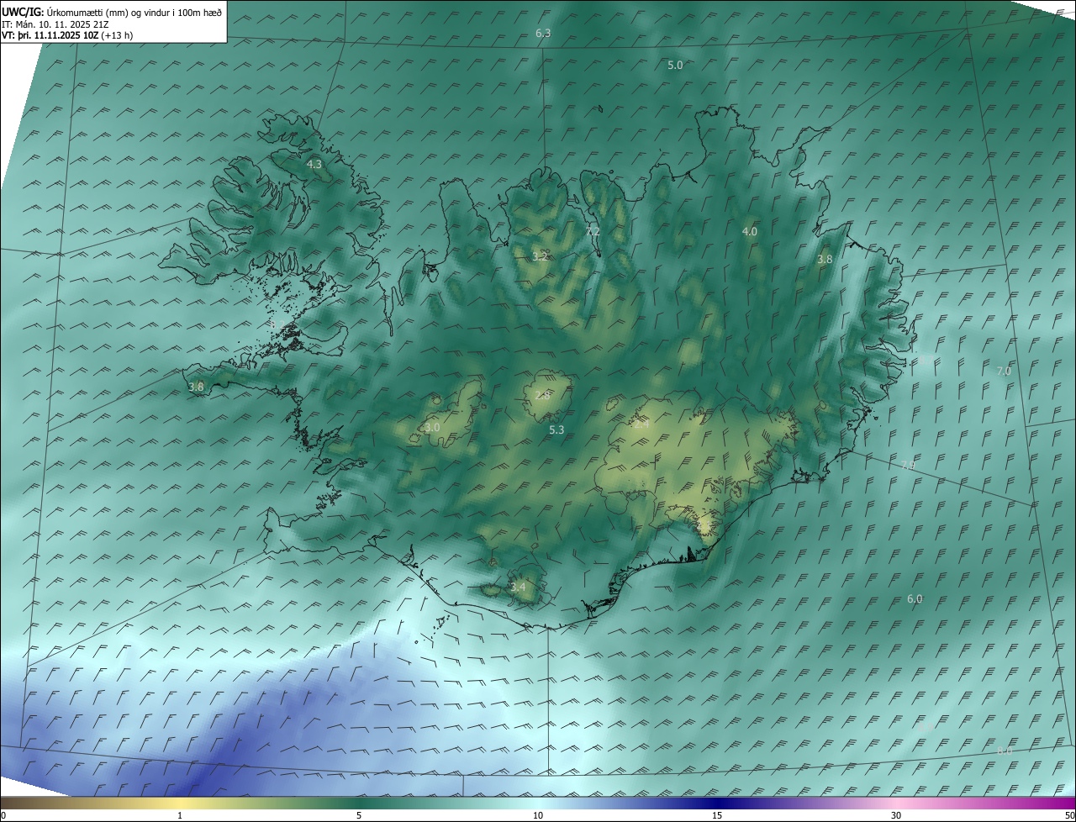Screen dimensions: 1076x822
Task: Click the '50' tick on the colour scale
Action: [x=1069, y=815]
